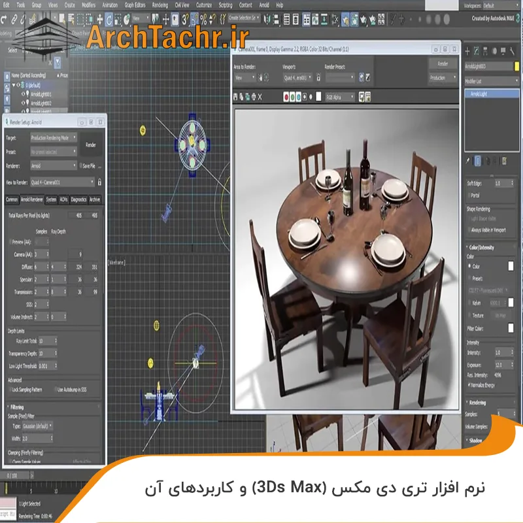Select Arnold Light in modifier stack
The image size is (523, 523).
click(x=492, y=94)
